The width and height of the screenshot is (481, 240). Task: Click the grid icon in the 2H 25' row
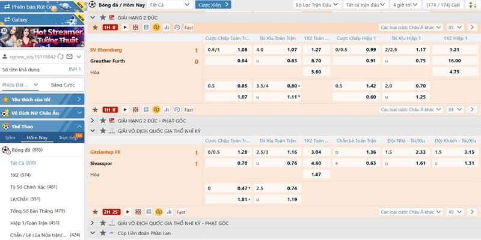coord(138,212)
